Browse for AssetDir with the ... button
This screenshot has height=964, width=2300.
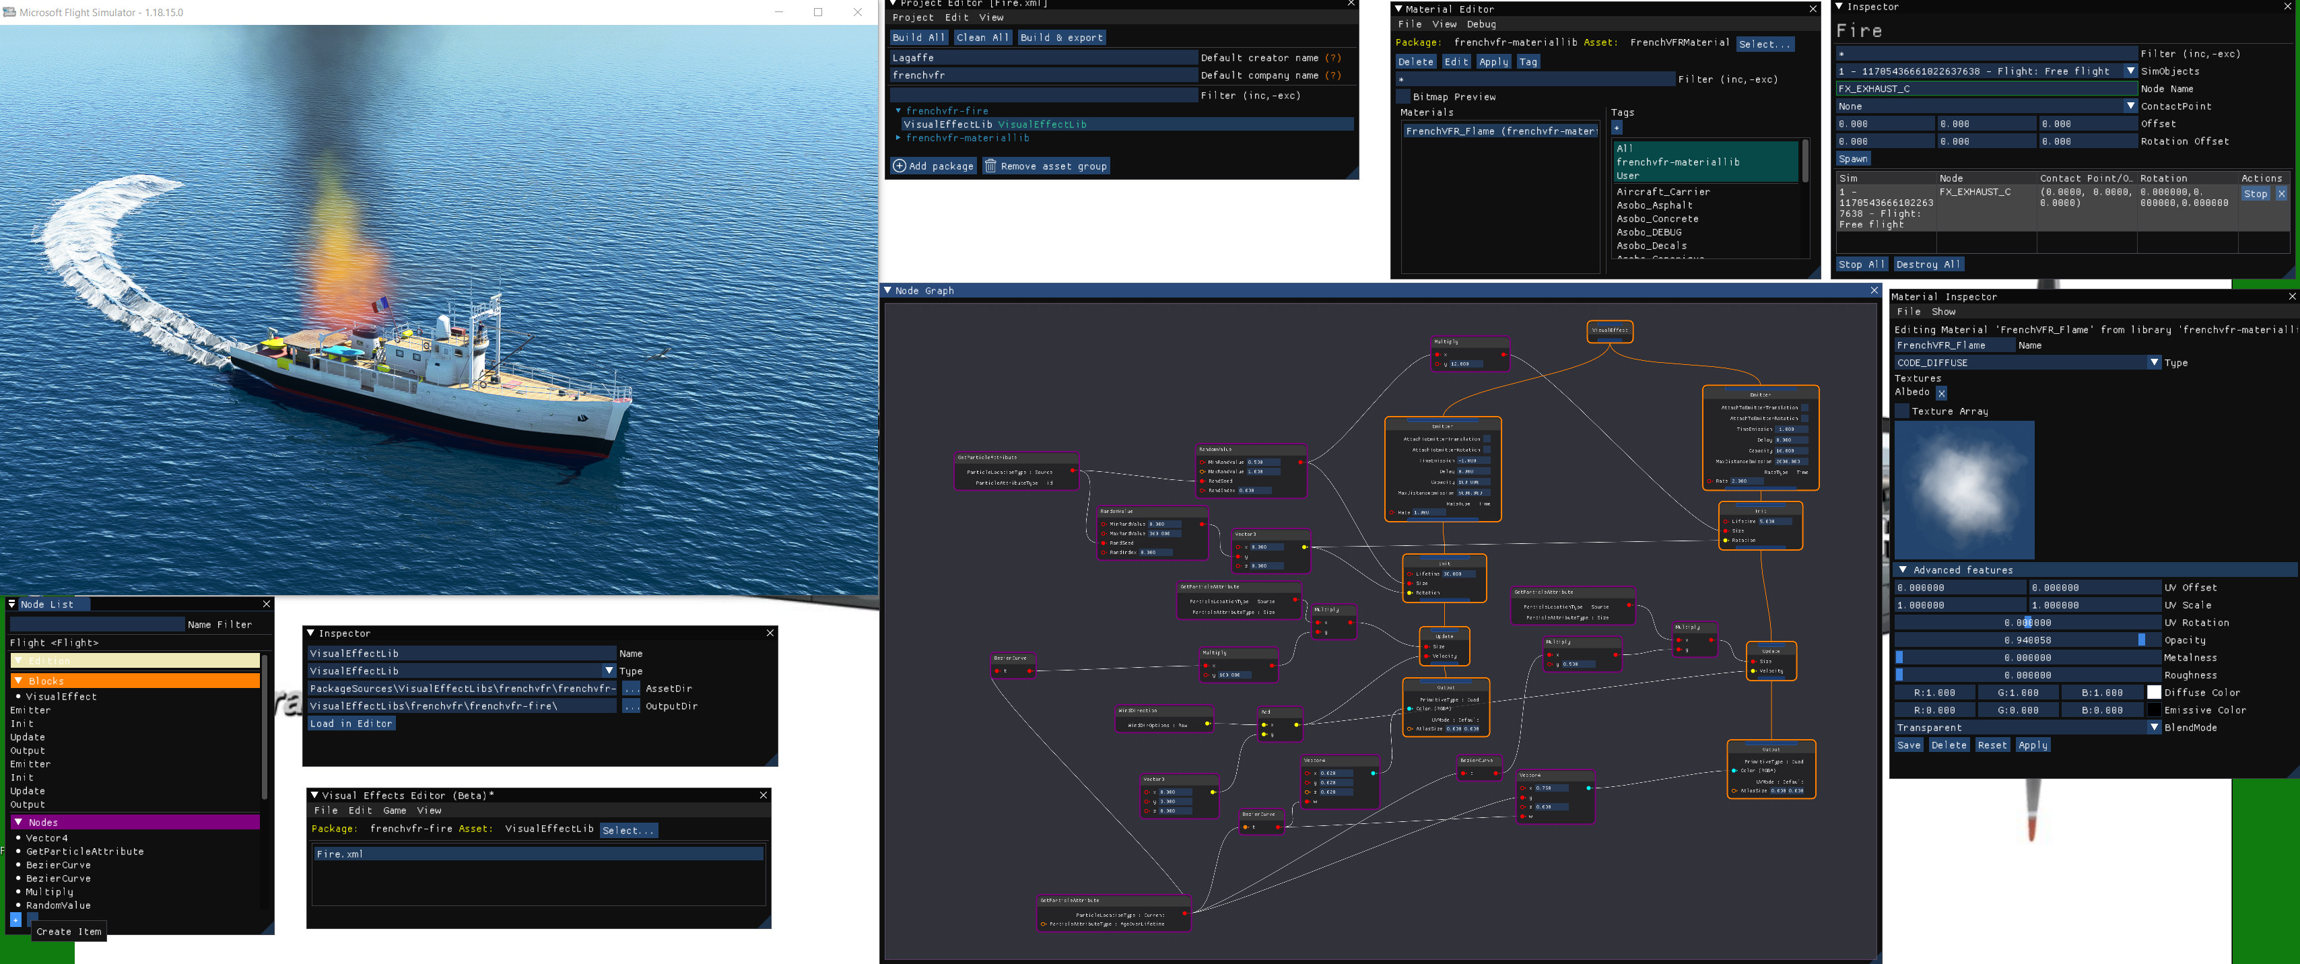(632, 689)
